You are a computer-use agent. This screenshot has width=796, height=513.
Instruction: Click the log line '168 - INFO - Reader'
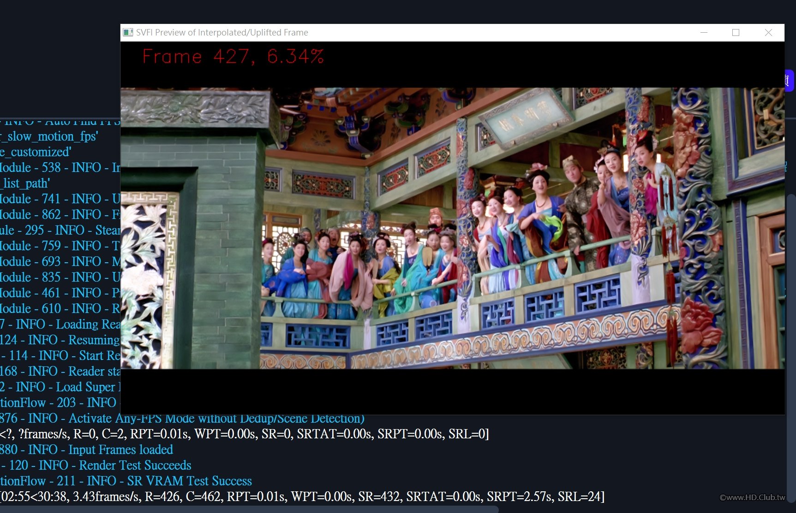(x=60, y=371)
